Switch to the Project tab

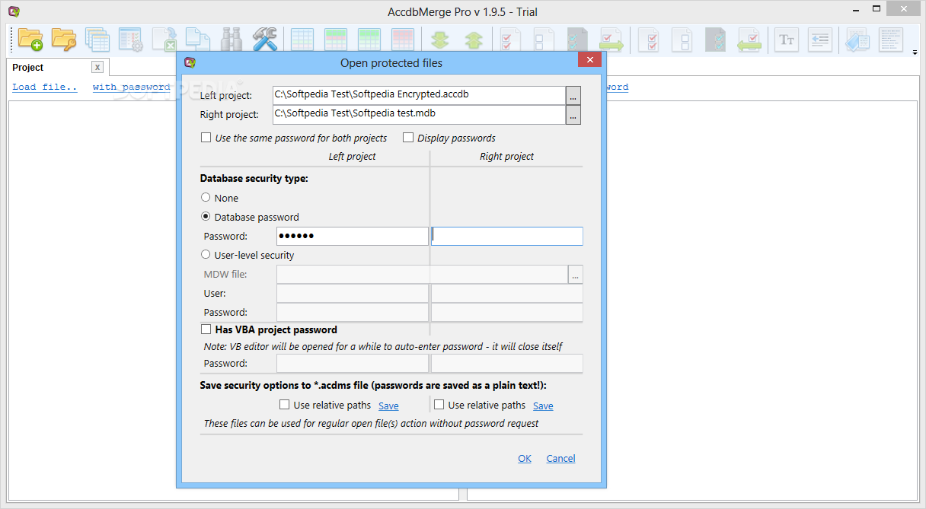coord(28,68)
